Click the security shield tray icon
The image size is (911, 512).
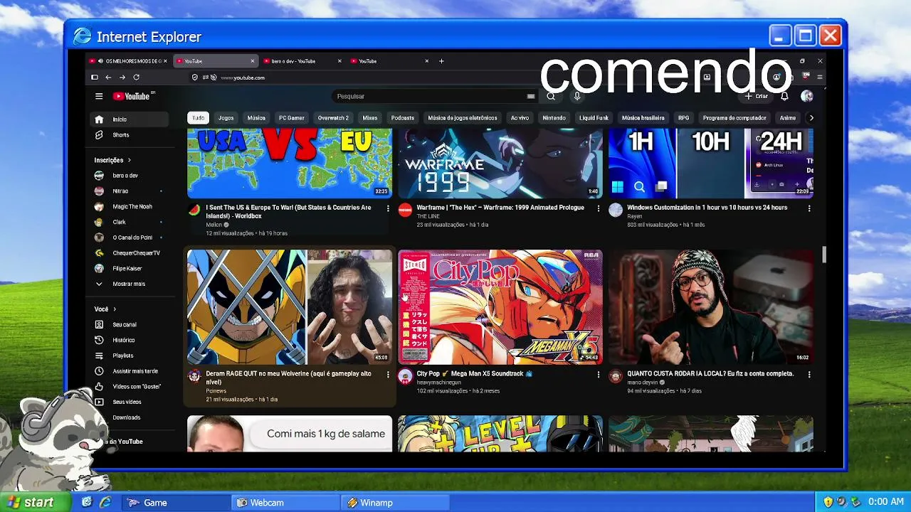(828, 502)
